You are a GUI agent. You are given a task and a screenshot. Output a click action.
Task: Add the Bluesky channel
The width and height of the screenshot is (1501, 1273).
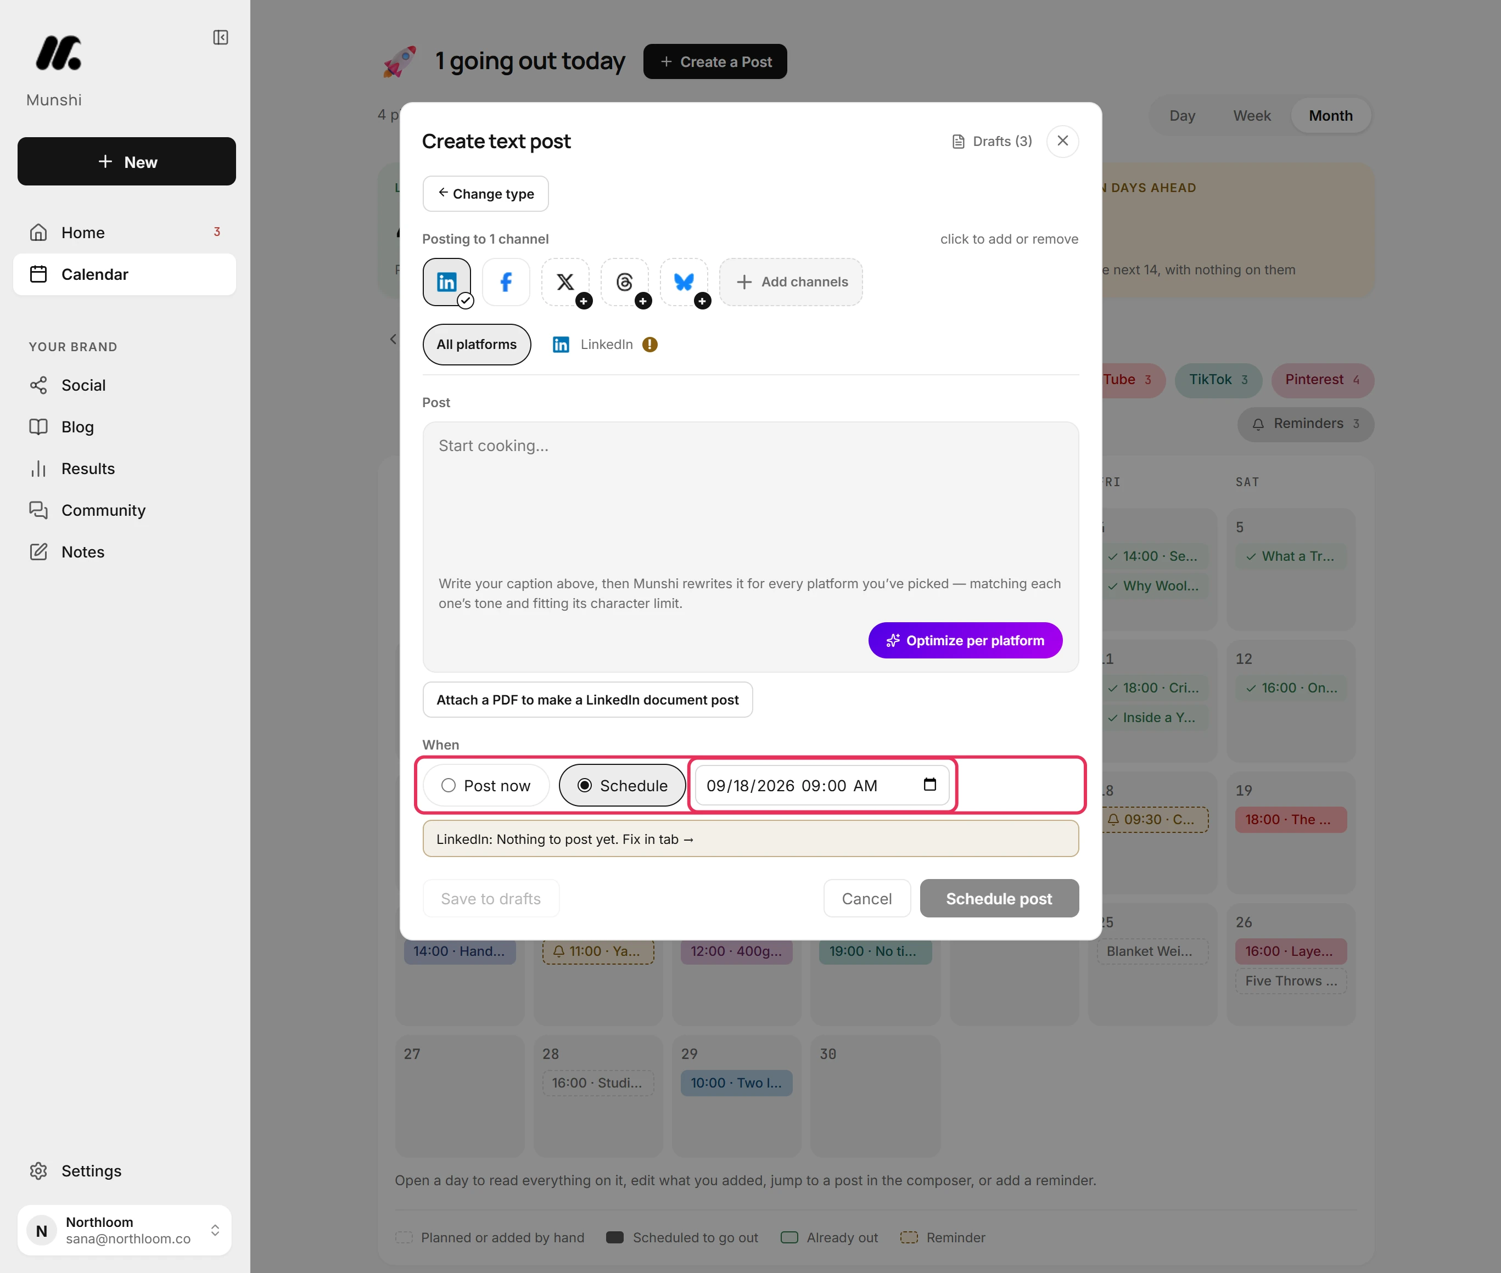pos(684,281)
